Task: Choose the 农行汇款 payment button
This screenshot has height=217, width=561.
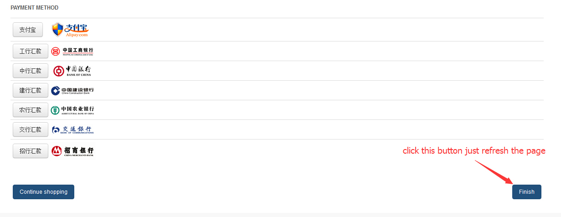Action: coord(31,110)
